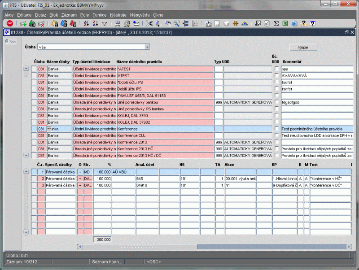Click the filter funnel icon
359x270 pixels.
[105, 24]
